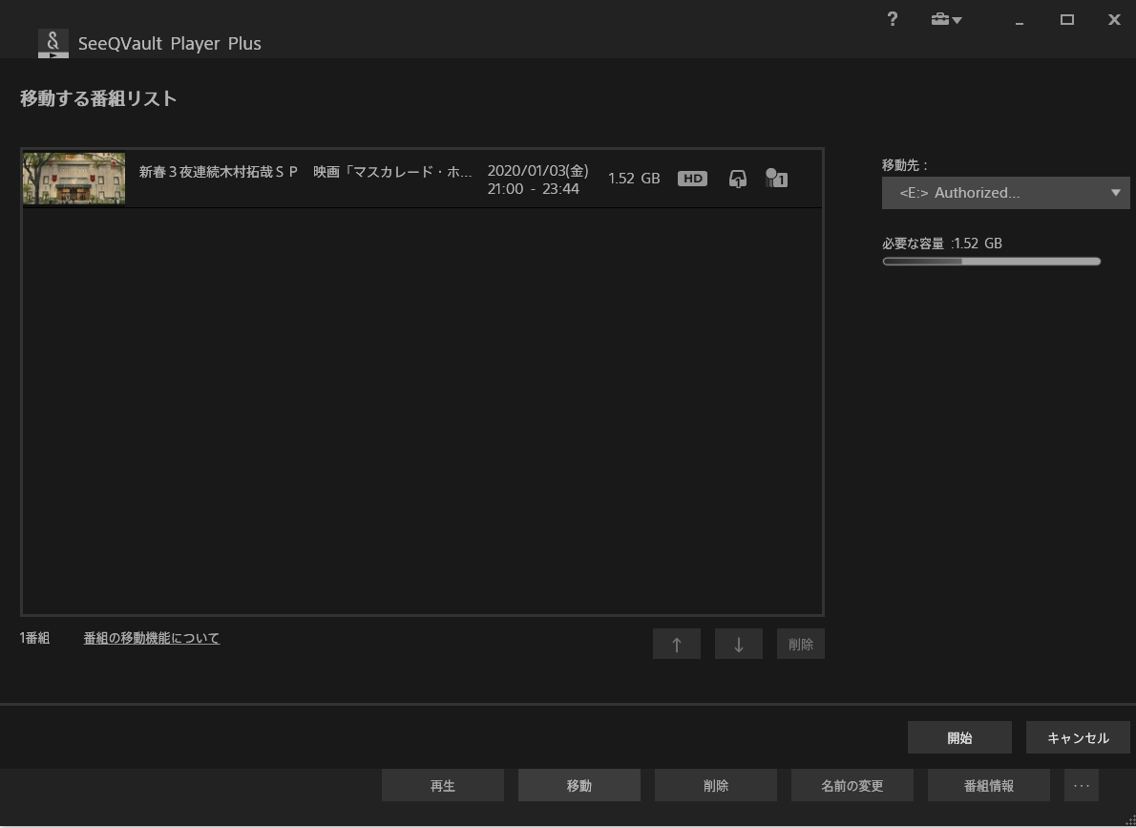Click the copy count 1 icon
The width and height of the screenshot is (1136, 828).
[x=776, y=179]
